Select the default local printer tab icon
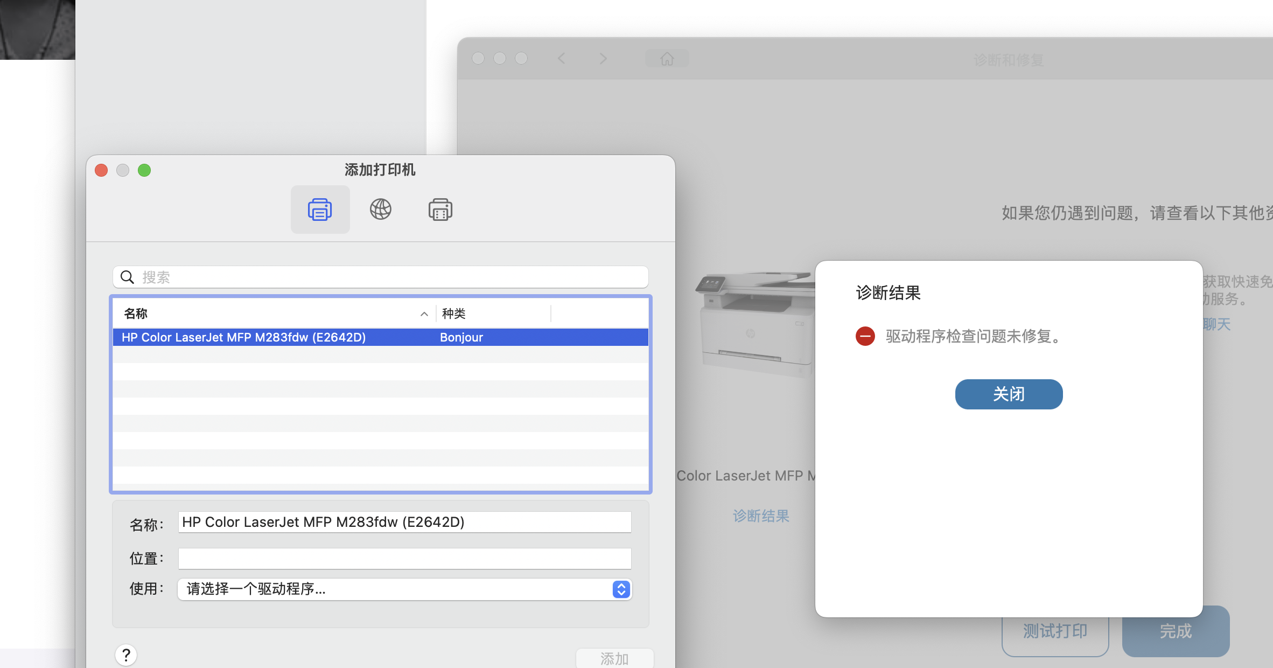 pos(320,210)
